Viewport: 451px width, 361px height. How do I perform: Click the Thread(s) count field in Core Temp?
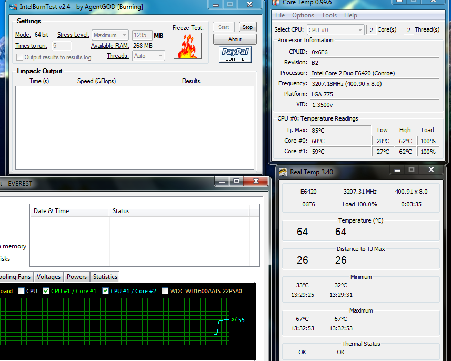[x=409, y=30]
